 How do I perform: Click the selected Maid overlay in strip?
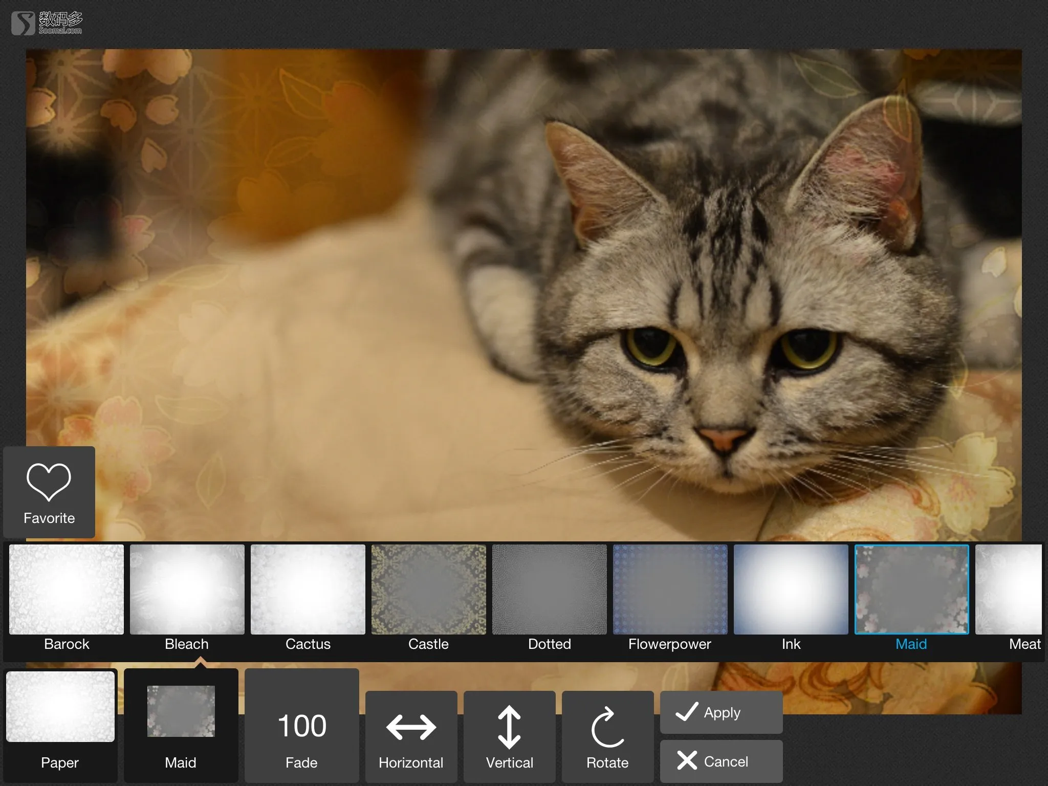(x=912, y=589)
